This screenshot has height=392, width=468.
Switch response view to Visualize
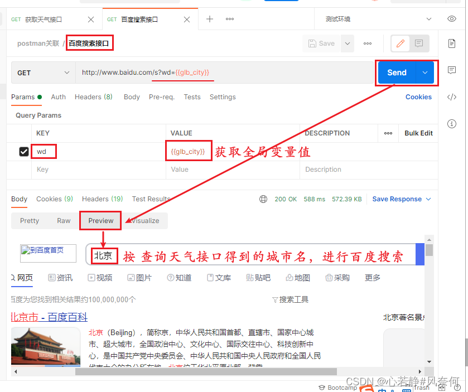(146, 221)
